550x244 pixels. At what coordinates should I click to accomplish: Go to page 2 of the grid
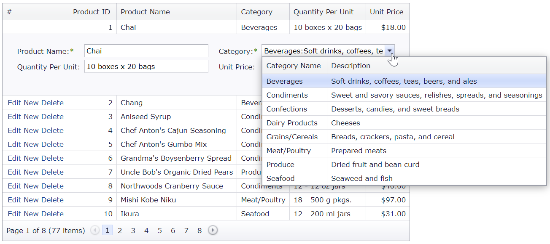click(x=120, y=231)
